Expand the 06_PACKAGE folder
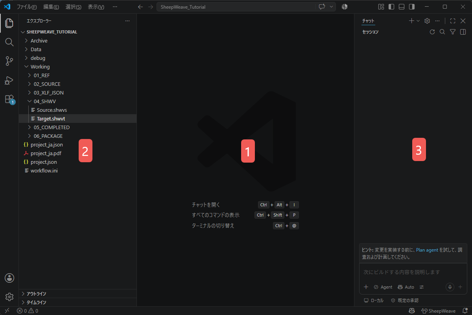Image resolution: width=472 pixels, height=315 pixels. (x=77, y=136)
